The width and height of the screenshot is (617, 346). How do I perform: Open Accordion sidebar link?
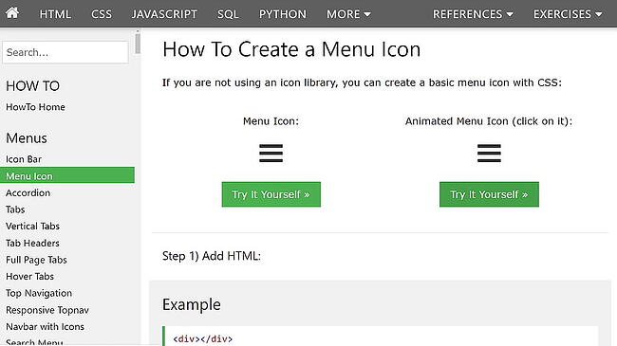click(x=28, y=192)
